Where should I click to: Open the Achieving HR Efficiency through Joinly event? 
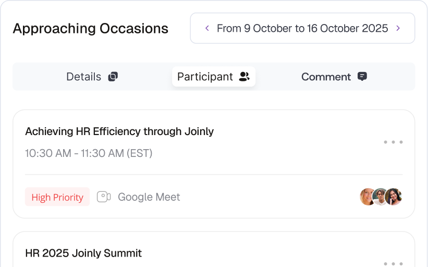click(x=119, y=131)
